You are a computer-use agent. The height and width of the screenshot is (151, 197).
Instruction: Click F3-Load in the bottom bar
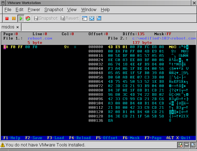click(x=55, y=138)
